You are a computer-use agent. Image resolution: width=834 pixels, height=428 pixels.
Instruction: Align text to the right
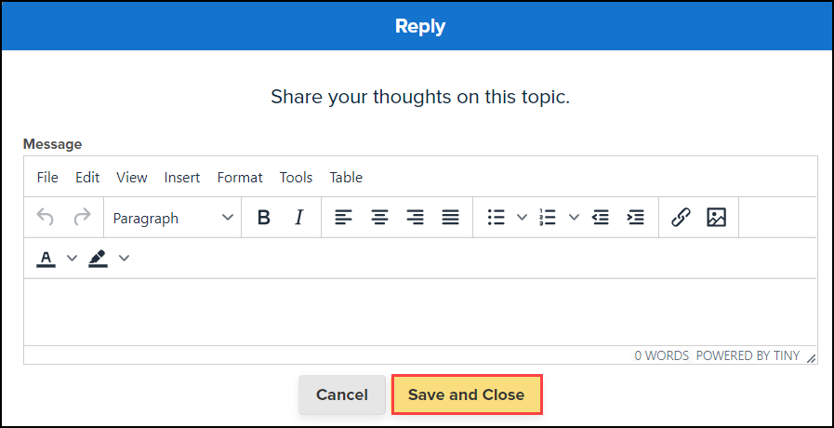[x=415, y=218]
